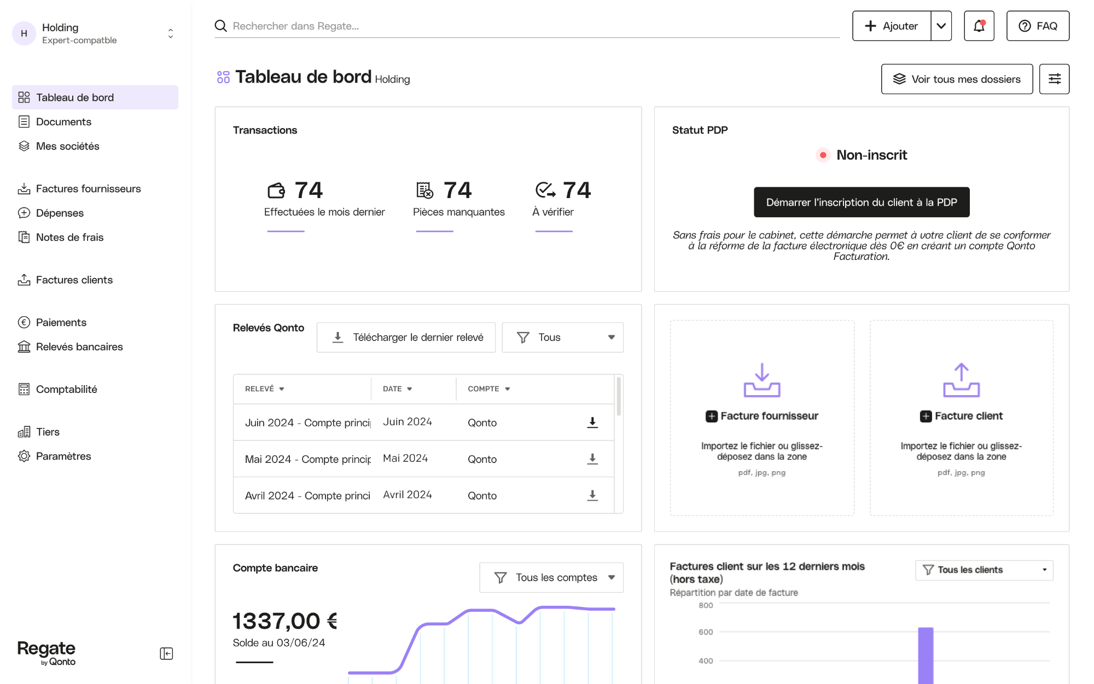This screenshot has height=684, width=1094.
Task: Click the client invoice upload icon
Action: 961,380
